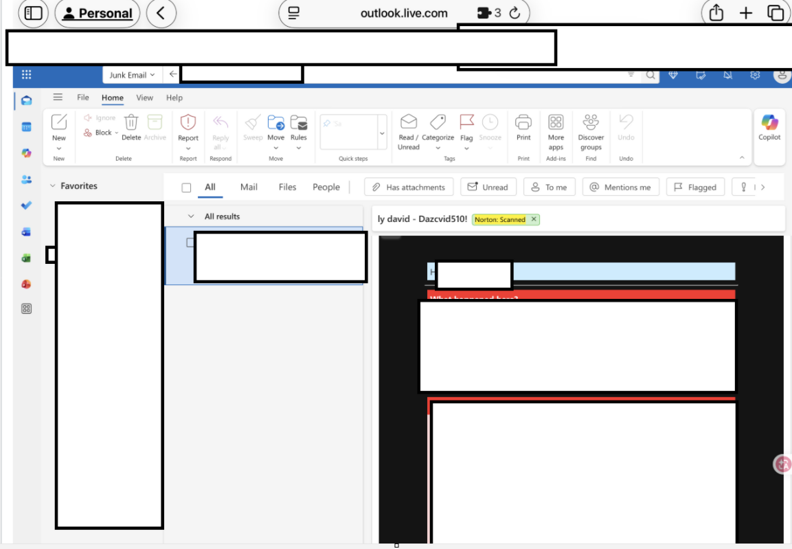Open notifications bell in header
Image resolution: width=792 pixels, height=549 pixels.
point(727,75)
